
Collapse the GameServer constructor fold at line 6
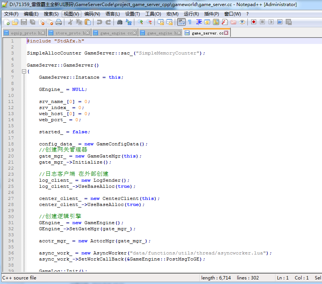pyautogui.click(x=24, y=71)
